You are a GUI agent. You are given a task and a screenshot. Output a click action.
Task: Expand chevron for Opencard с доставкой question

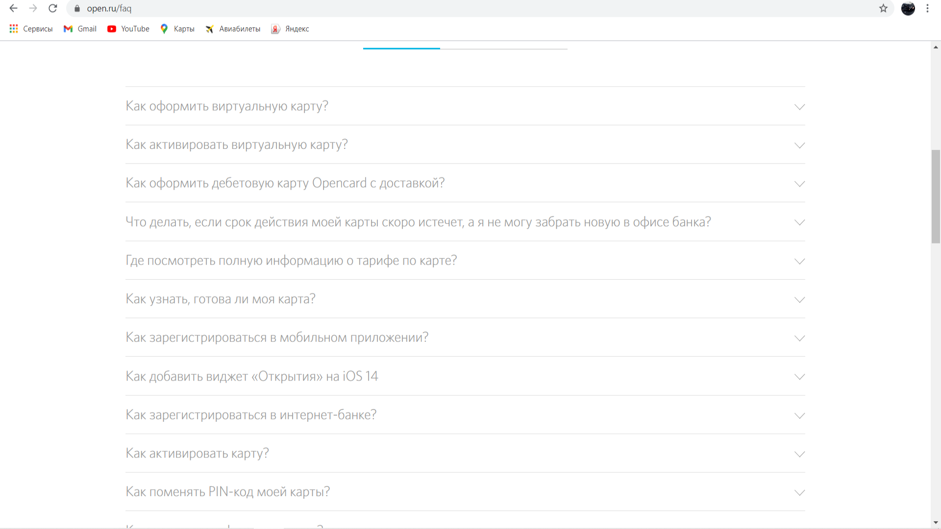(x=799, y=184)
